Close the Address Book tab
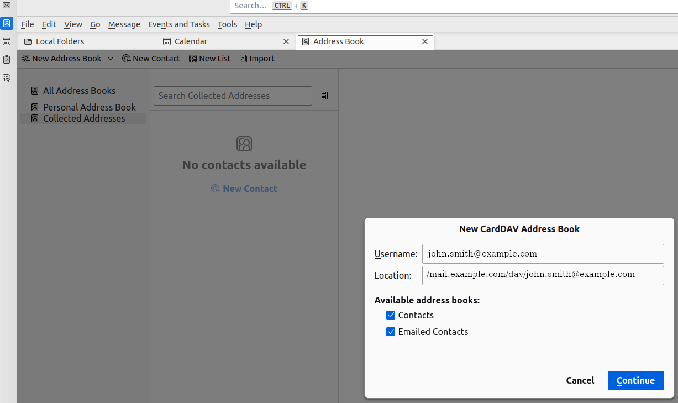Viewport: 678px width, 403px height. click(x=425, y=41)
